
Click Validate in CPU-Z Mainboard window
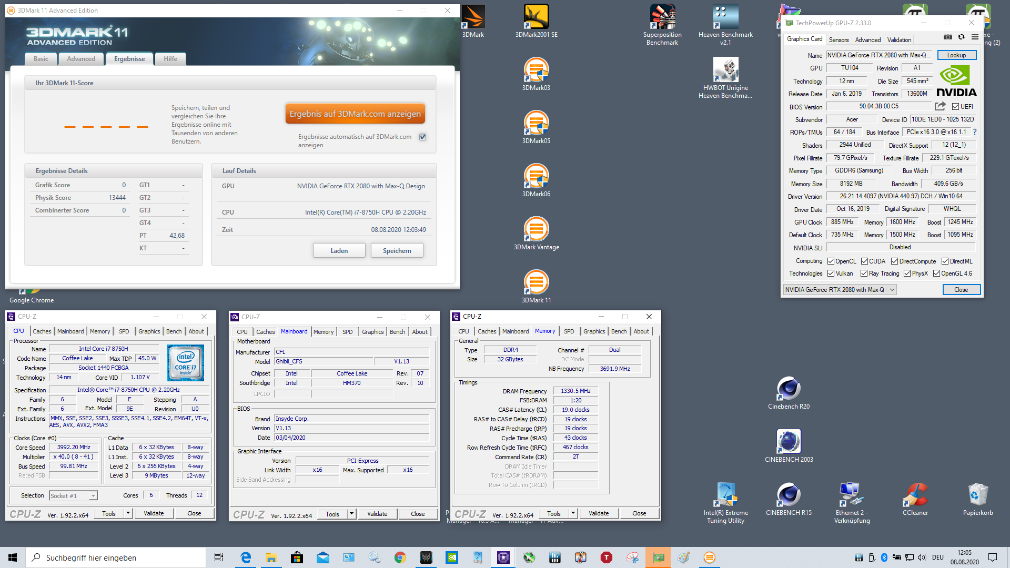[x=377, y=514]
